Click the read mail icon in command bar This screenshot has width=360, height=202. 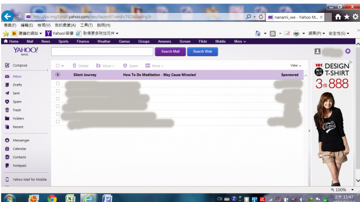coord(287,34)
